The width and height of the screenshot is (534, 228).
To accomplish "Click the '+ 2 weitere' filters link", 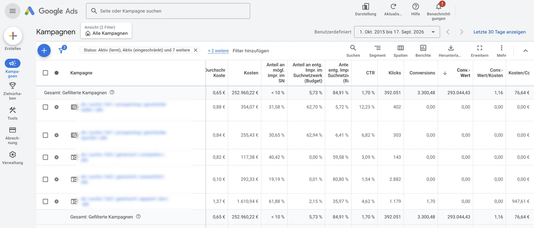I will pyautogui.click(x=218, y=51).
